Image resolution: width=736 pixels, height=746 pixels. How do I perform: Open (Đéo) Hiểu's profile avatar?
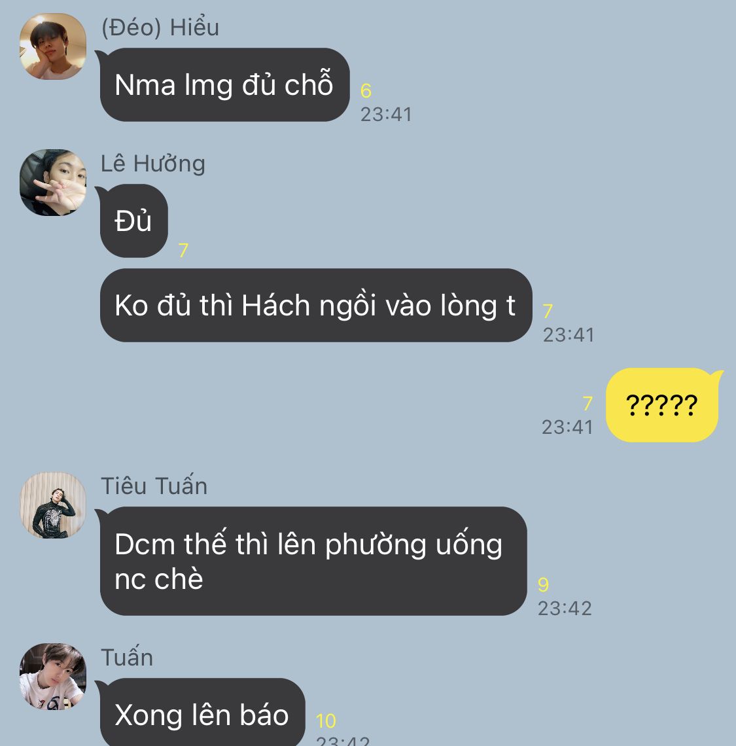tap(53, 46)
